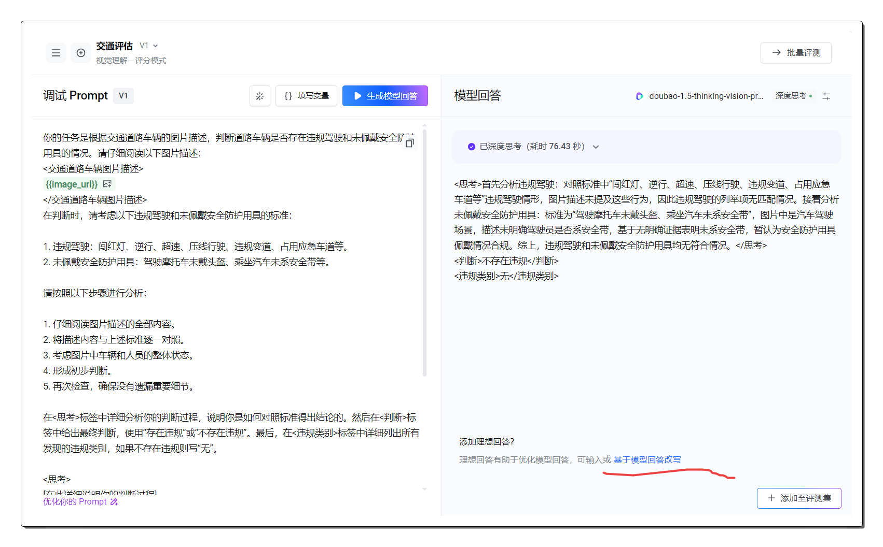
Task: Click 生成模型回答 to generate answer
Action: (385, 96)
